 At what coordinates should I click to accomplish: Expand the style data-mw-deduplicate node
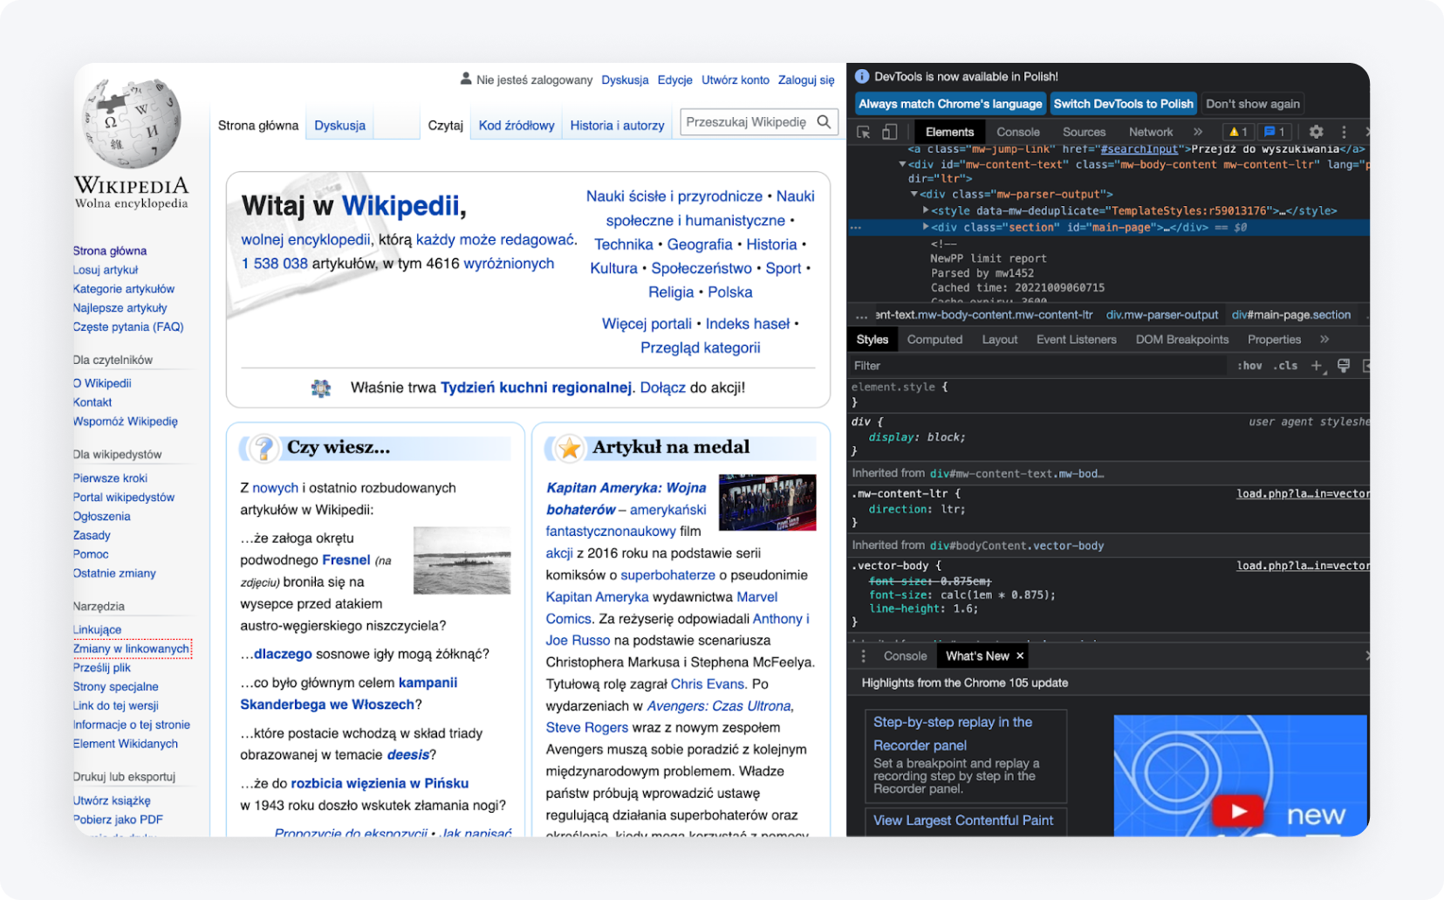coord(926,210)
